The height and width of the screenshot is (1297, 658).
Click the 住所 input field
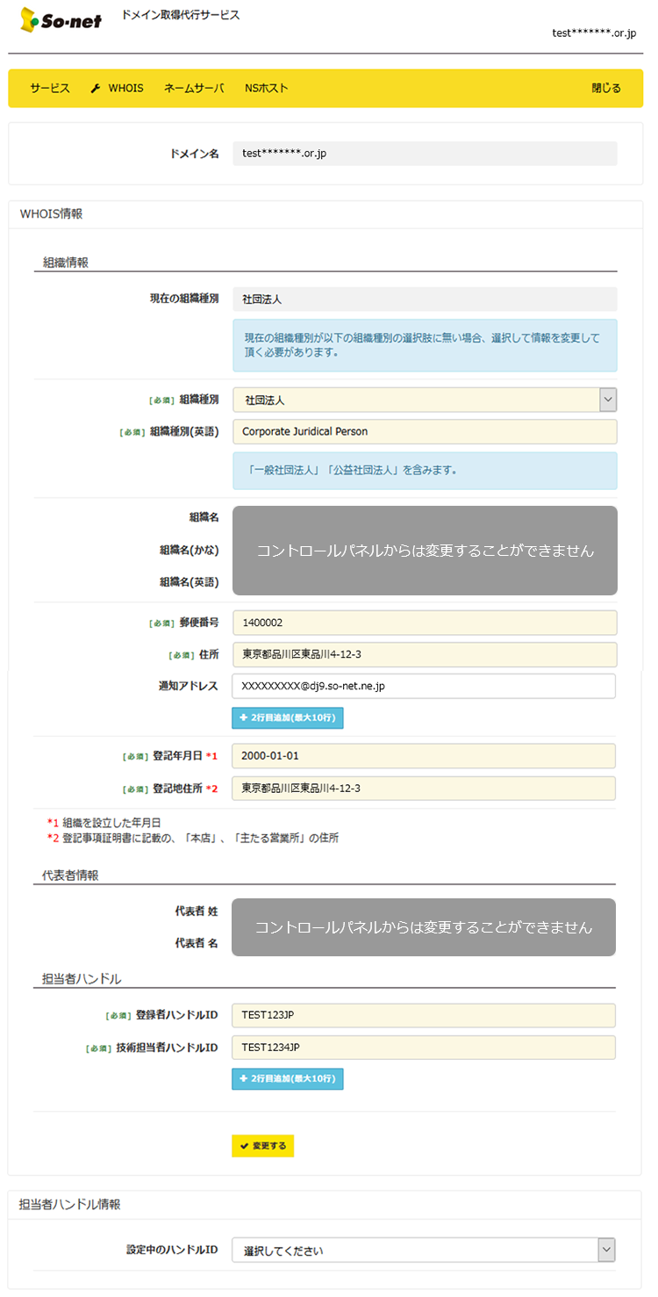[x=425, y=654]
